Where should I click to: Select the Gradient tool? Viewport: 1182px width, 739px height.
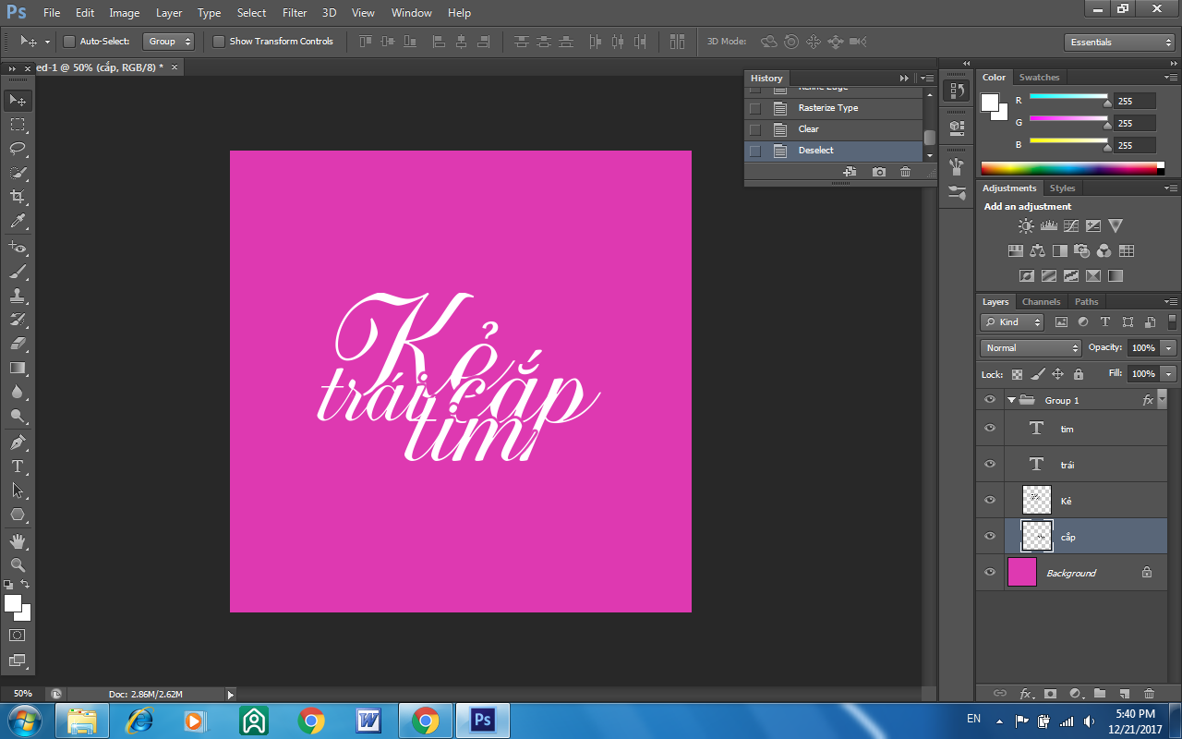[18, 368]
